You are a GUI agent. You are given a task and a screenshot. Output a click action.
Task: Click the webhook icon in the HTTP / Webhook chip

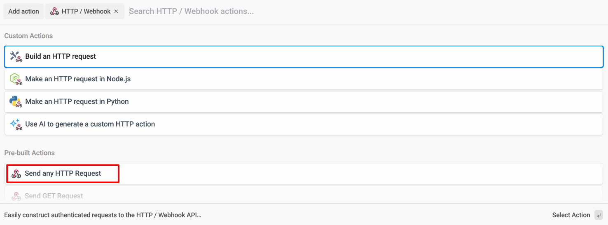click(54, 11)
